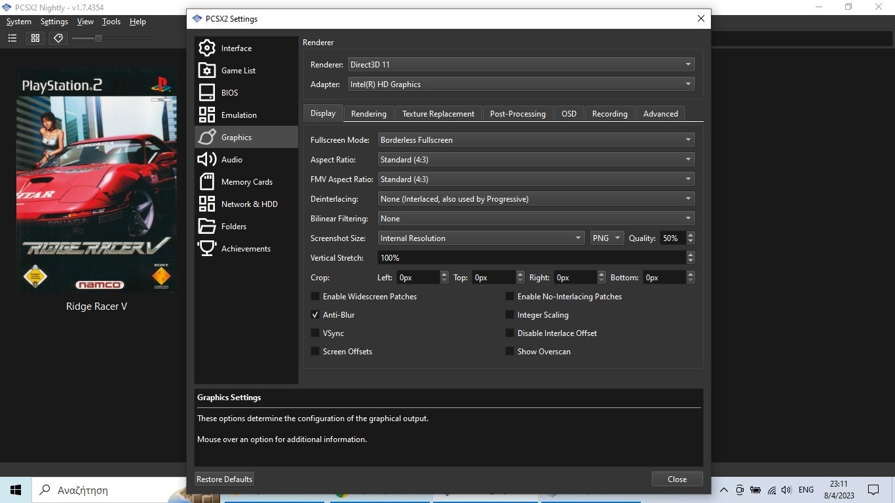
Task: Show hidden tray icons chevron
Action: click(724, 490)
